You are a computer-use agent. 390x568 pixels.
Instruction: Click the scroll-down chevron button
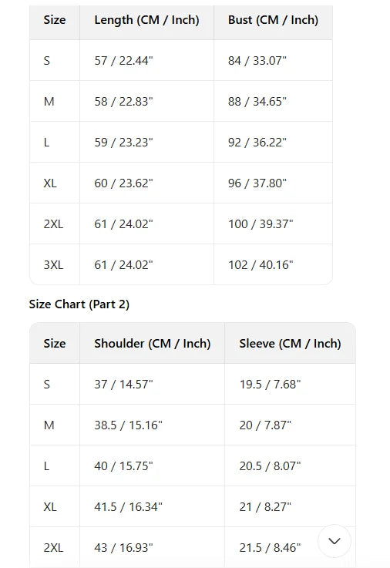(x=335, y=541)
